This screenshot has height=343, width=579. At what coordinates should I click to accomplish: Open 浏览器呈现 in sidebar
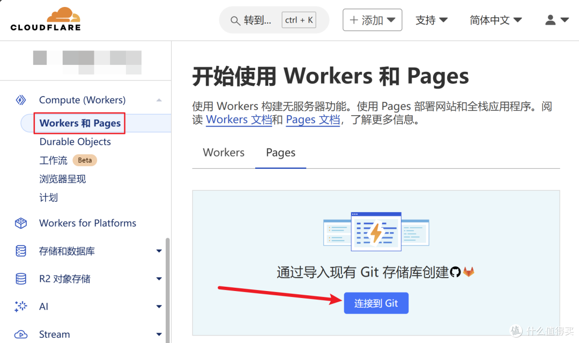[62, 179]
